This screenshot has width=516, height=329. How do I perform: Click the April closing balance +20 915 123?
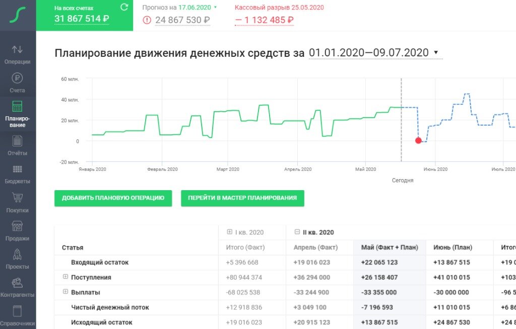tap(311, 322)
